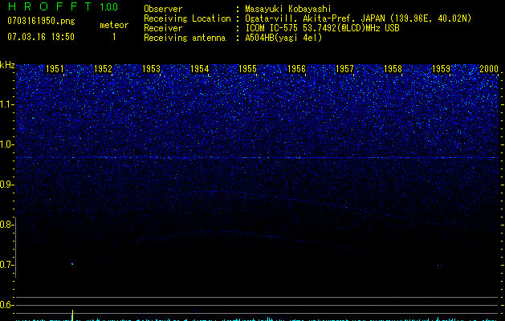Click the 1957 time marker
The width and height of the screenshot is (505, 321).
(x=344, y=70)
